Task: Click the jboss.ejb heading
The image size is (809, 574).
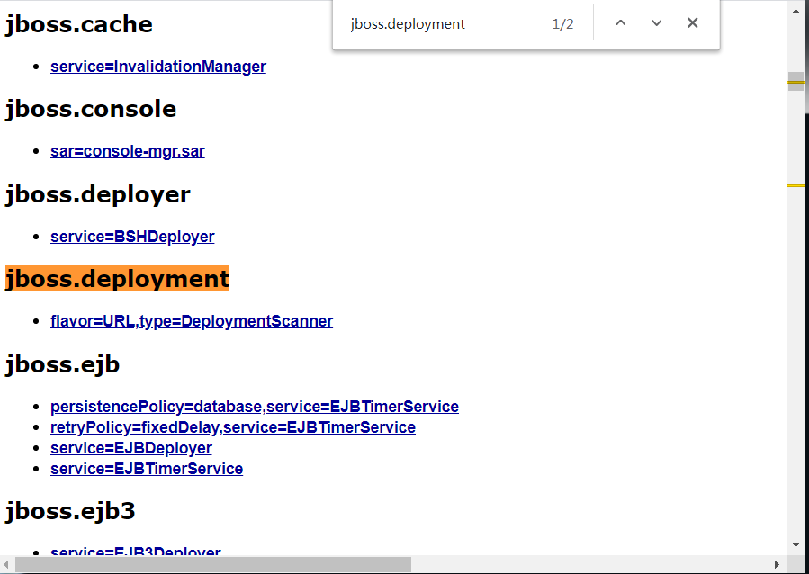Action: click(62, 365)
